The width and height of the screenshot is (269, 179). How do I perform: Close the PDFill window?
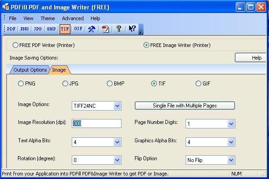[x=261, y=7]
